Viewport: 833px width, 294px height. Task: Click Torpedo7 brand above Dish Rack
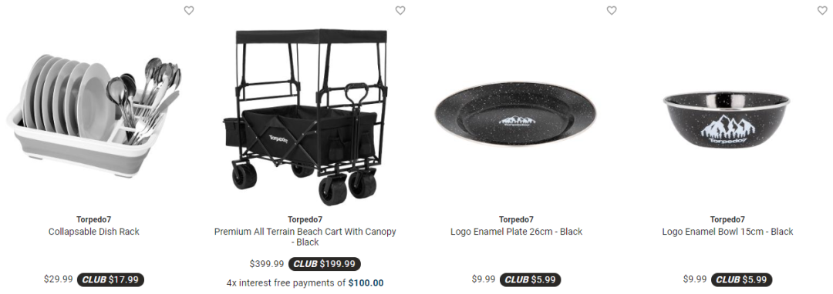[94, 219]
